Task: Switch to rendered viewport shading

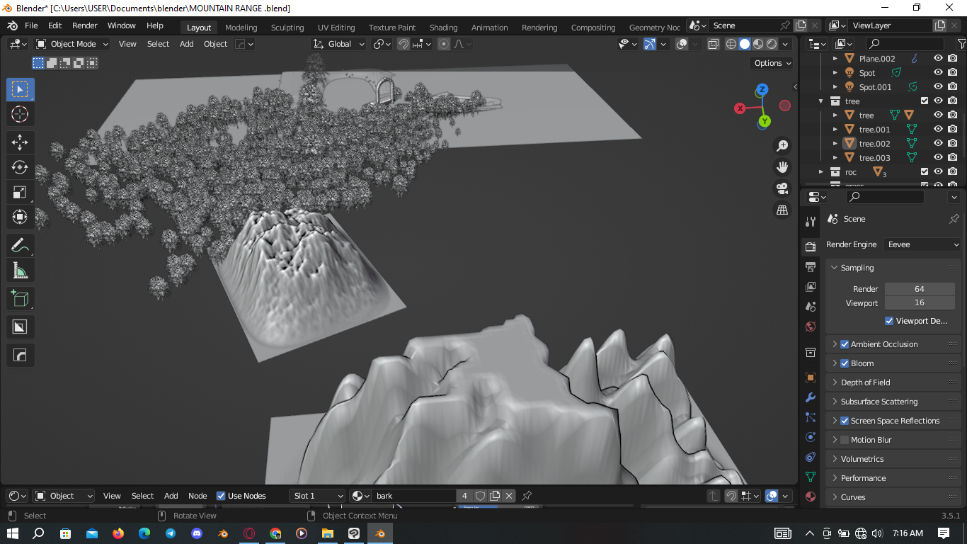Action: click(x=772, y=44)
